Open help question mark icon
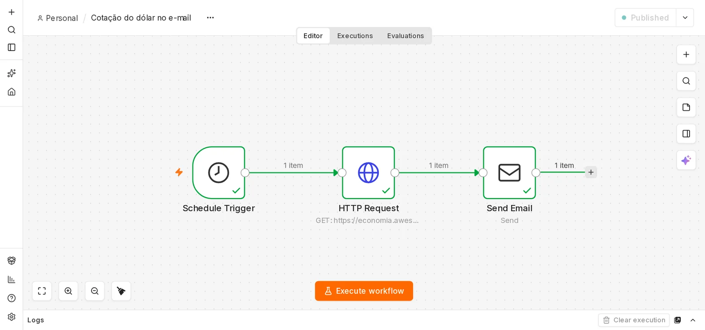Image resolution: width=705 pixels, height=330 pixels. pos(11,298)
